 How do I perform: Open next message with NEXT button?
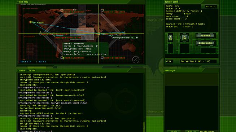pos(192,131)
